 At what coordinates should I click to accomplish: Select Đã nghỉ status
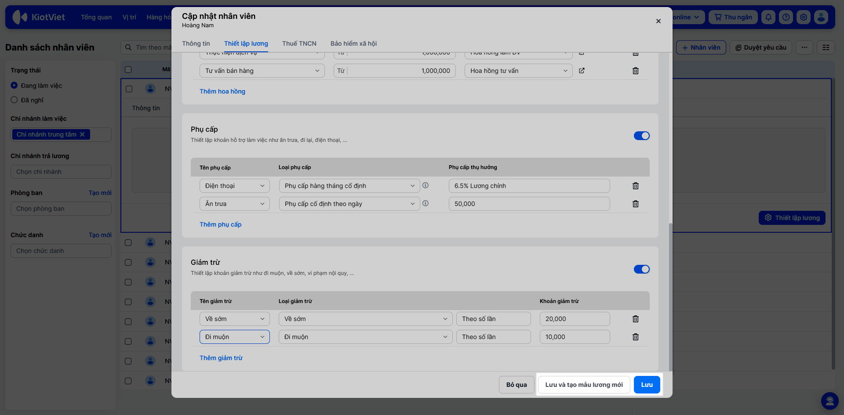[x=14, y=100]
